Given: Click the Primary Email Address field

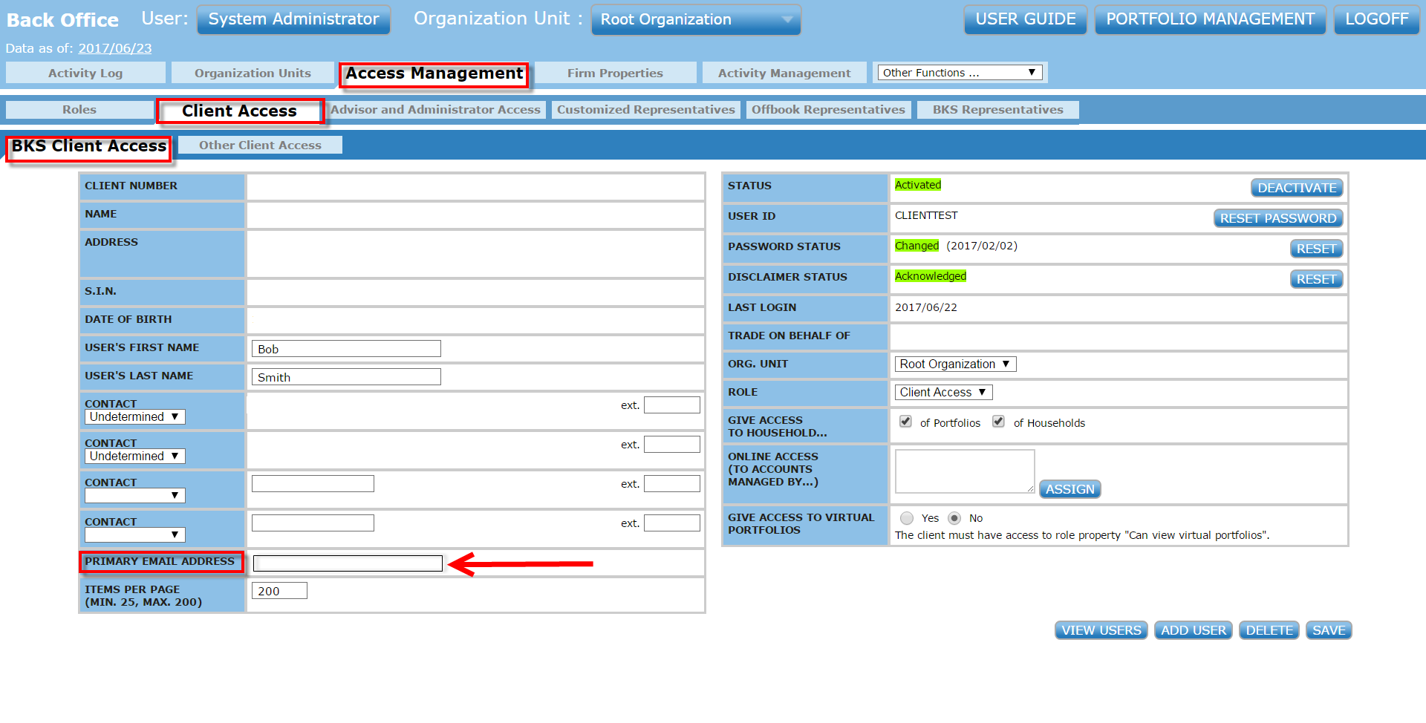Looking at the screenshot, I should (x=348, y=563).
